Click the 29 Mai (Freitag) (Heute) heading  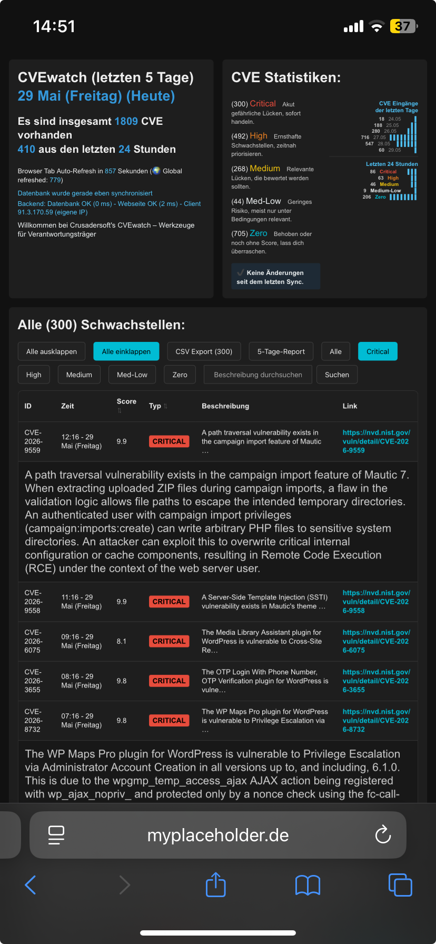tap(96, 96)
